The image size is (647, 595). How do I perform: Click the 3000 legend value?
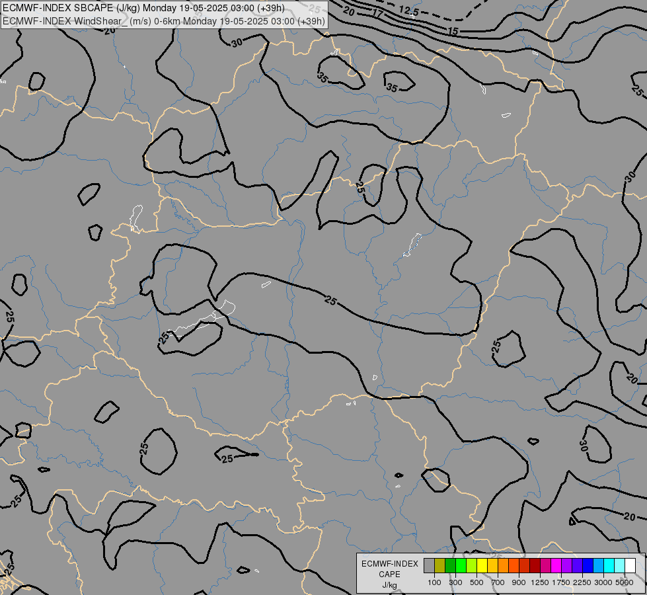tap(603, 582)
